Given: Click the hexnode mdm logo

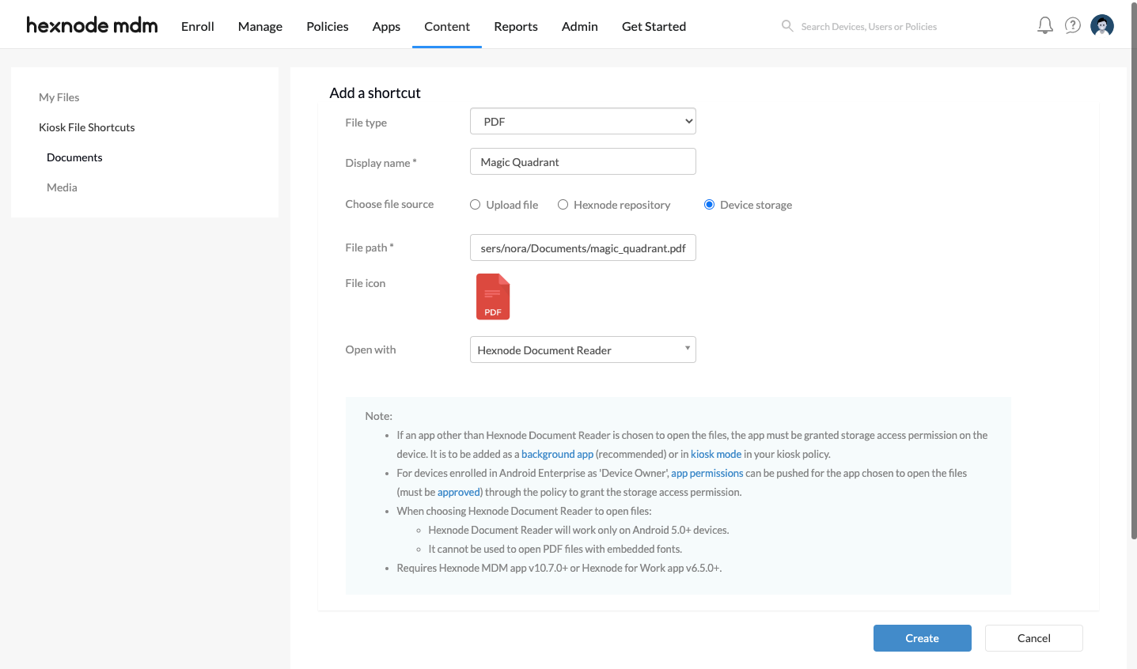Looking at the screenshot, I should tap(92, 25).
